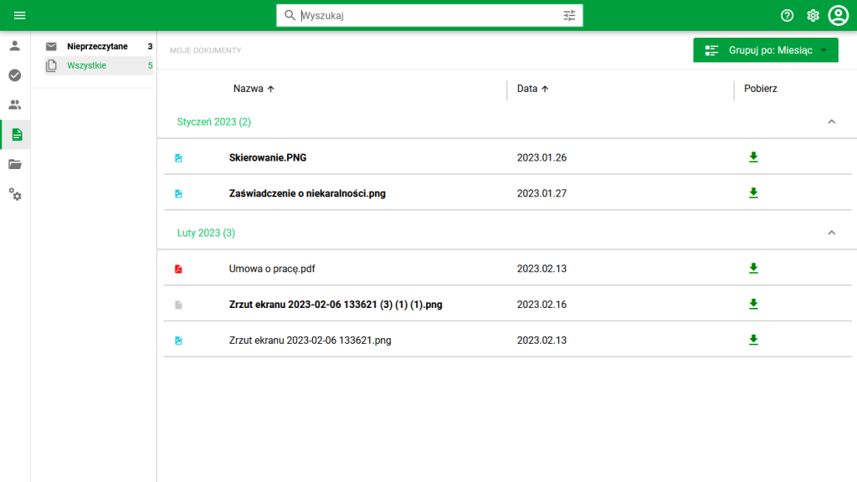The width and height of the screenshot is (857, 482).
Task: Select Nieprzeczytane documents filter
Action: pos(99,47)
